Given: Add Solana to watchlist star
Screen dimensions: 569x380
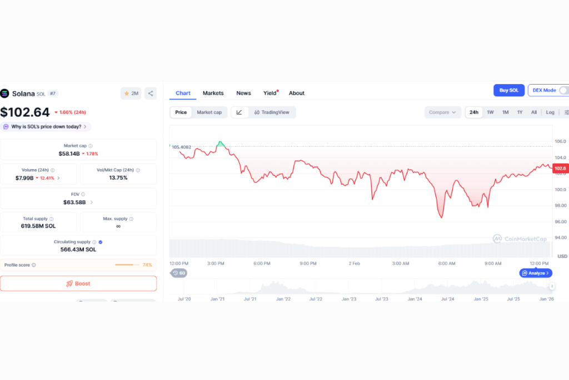Looking at the screenshot, I should point(127,93).
